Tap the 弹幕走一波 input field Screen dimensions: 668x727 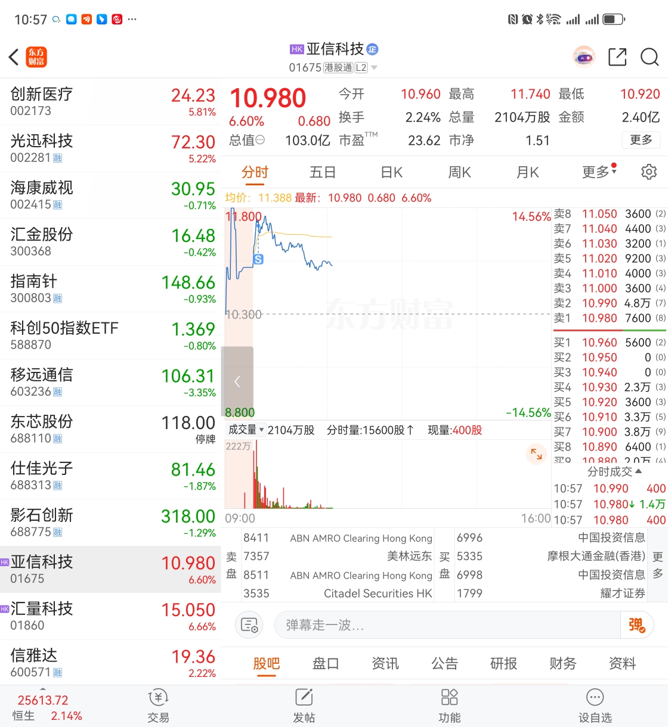click(x=447, y=625)
